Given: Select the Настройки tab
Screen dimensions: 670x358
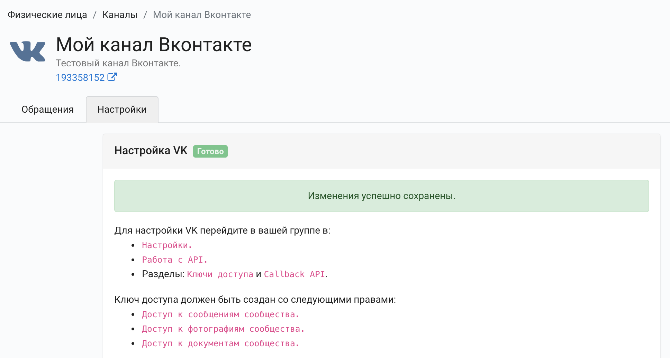Looking at the screenshot, I should 122,110.
